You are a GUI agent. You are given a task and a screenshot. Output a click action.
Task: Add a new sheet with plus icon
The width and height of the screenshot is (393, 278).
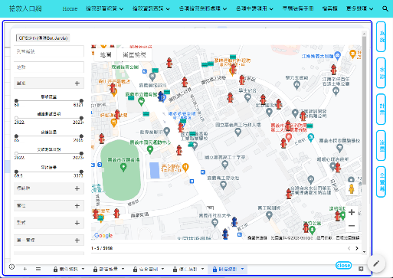coord(25,269)
